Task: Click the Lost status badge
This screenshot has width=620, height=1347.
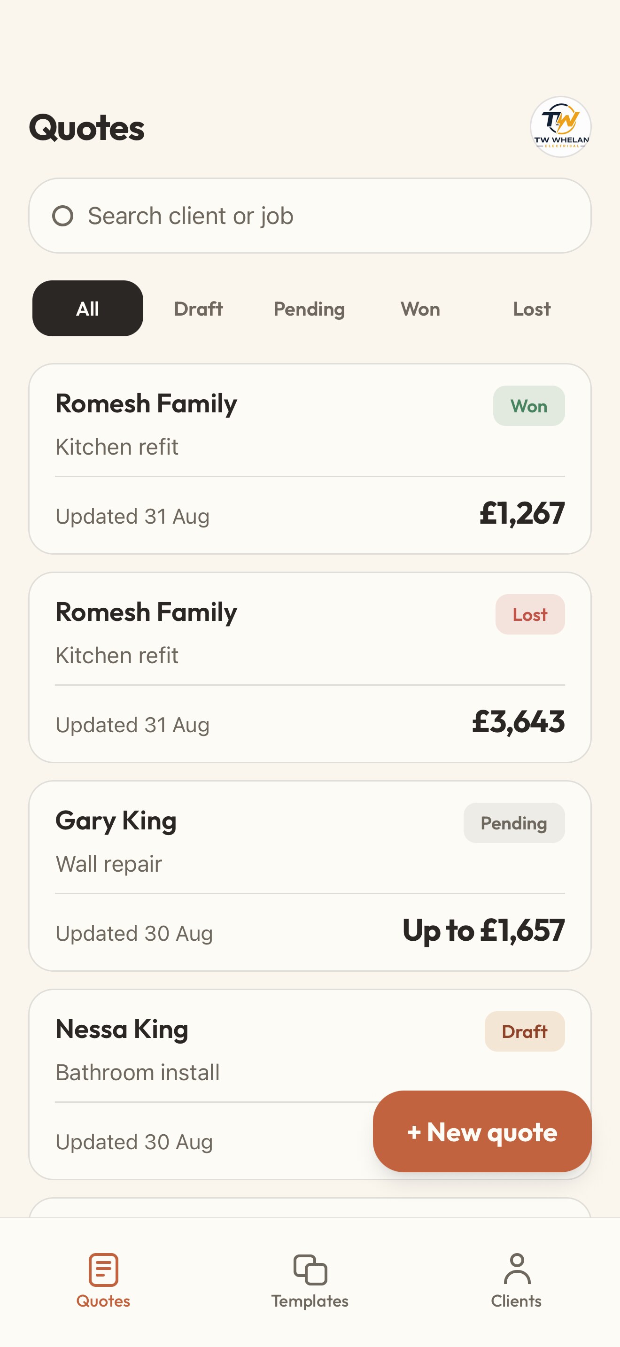Action: tap(530, 614)
